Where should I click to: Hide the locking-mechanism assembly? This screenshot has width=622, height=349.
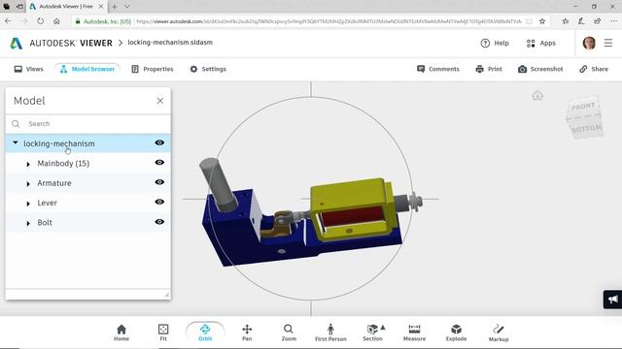coord(159,143)
